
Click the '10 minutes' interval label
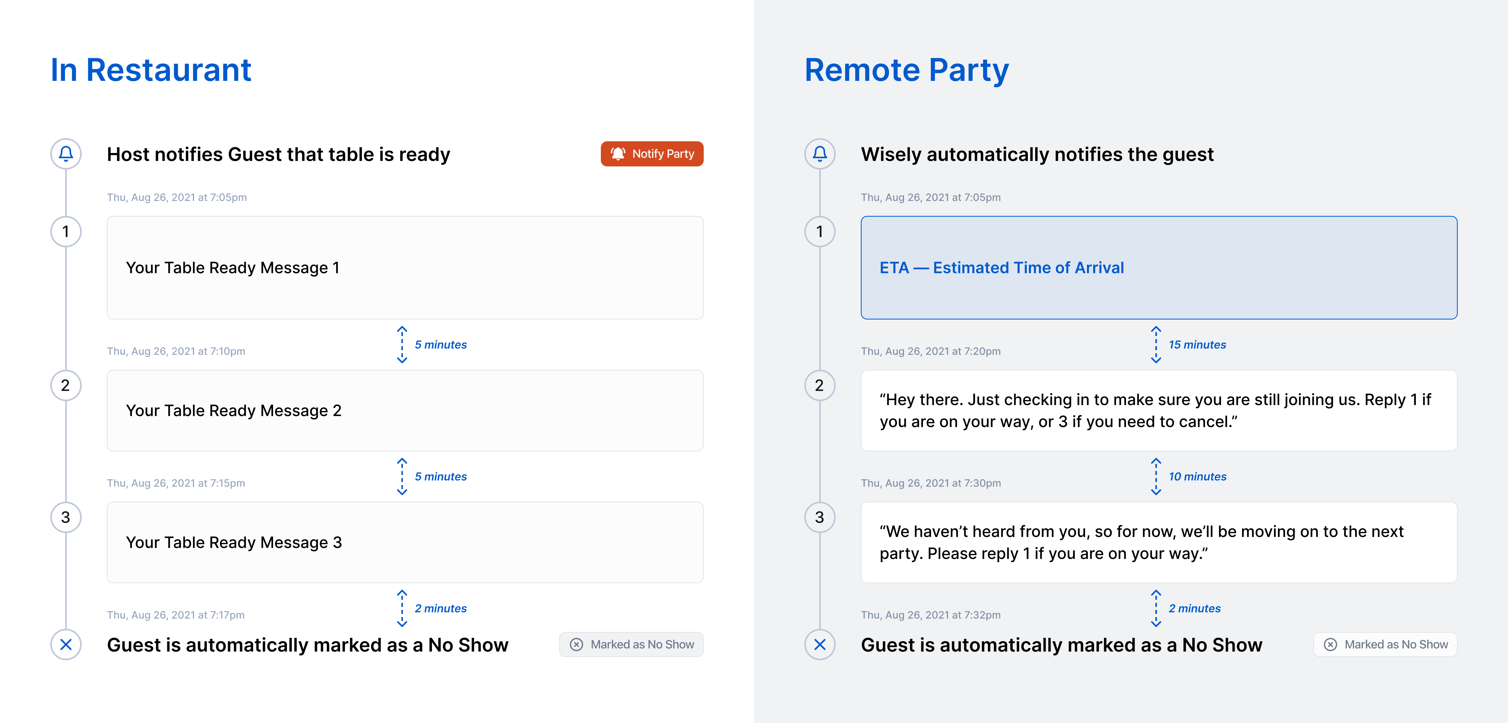point(1198,477)
